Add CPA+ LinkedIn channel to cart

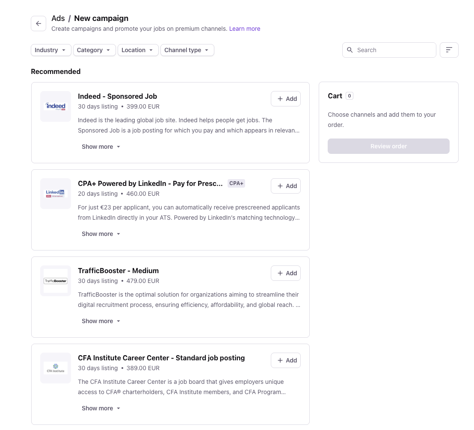286,186
